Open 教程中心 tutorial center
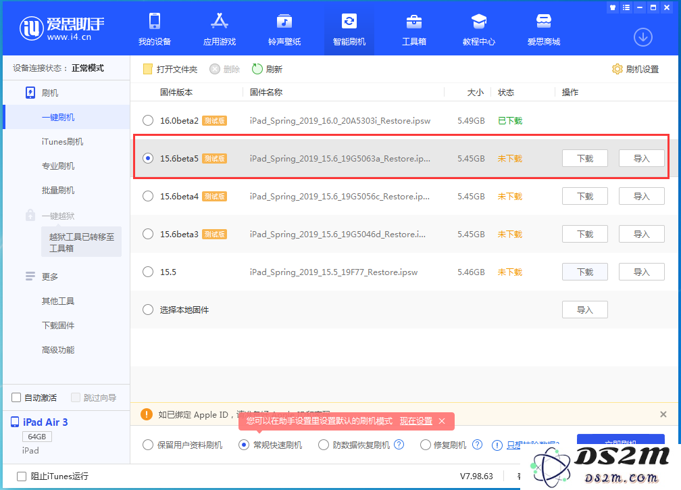The width and height of the screenshot is (681, 490). [478, 28]
